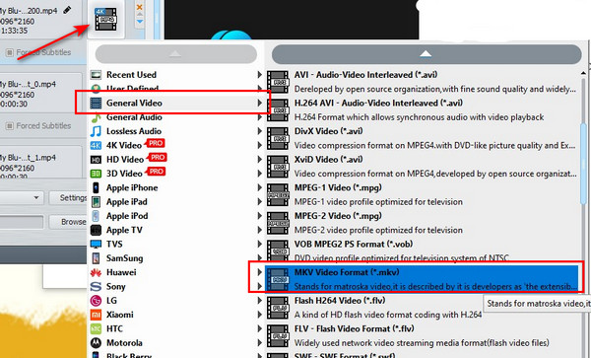Select VOB MPEG2 PS Format
This screenshot has height=358, width=591.
coord(423,251)
